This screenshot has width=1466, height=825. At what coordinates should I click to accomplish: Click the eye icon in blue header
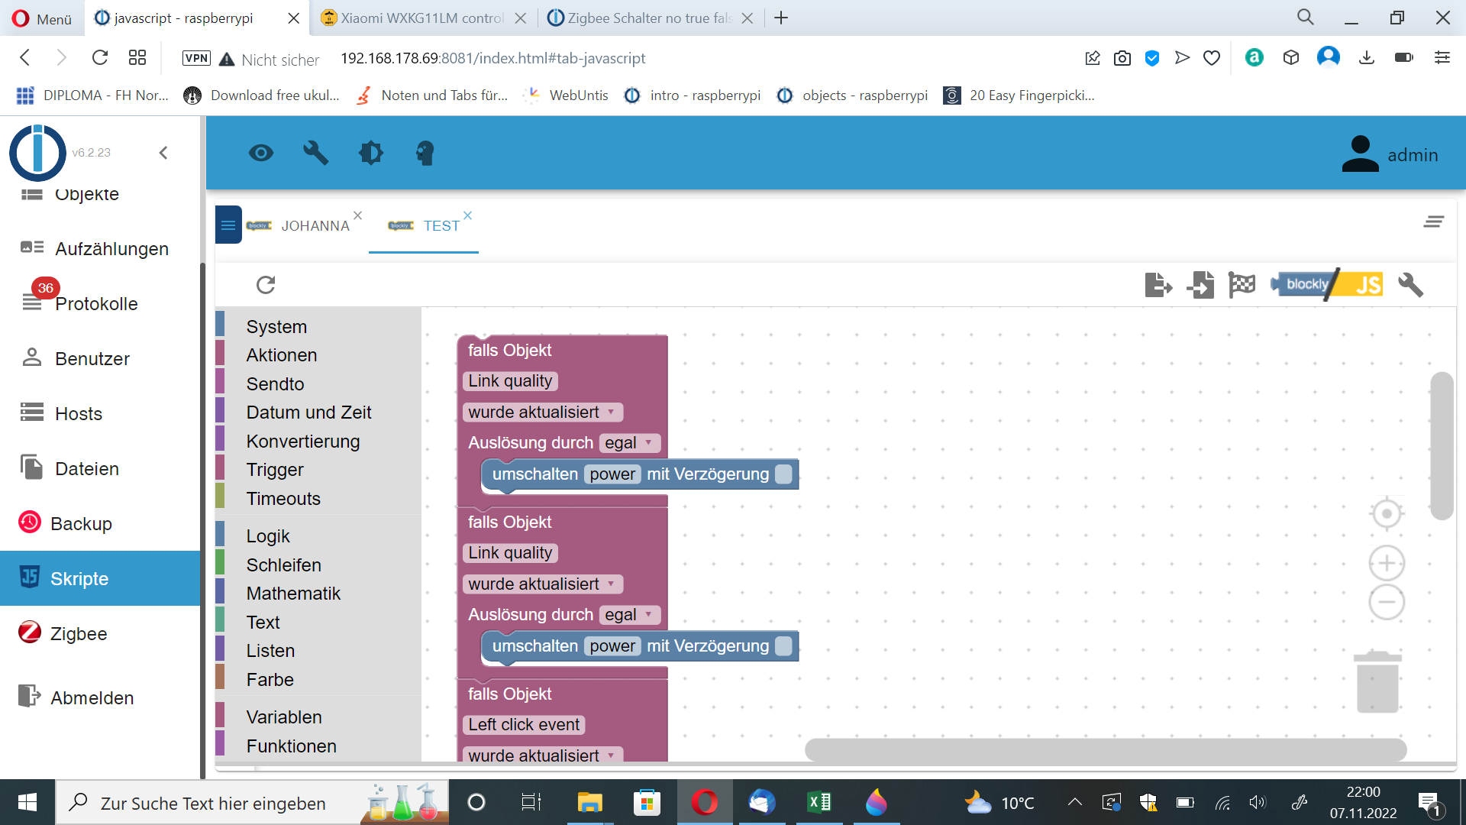pyautogui.click(x=261, y=154)
